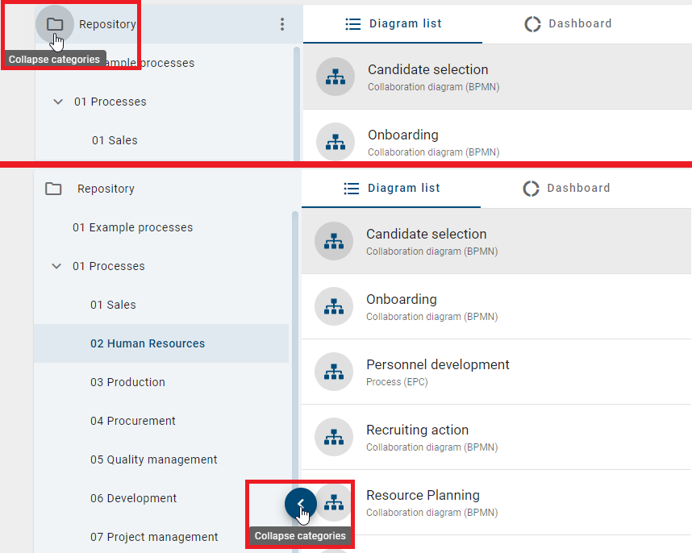The width and height of the screenshot is (692, 553).
Task: Click the Personnel development EPC process icon
Action: click(334, 372)
